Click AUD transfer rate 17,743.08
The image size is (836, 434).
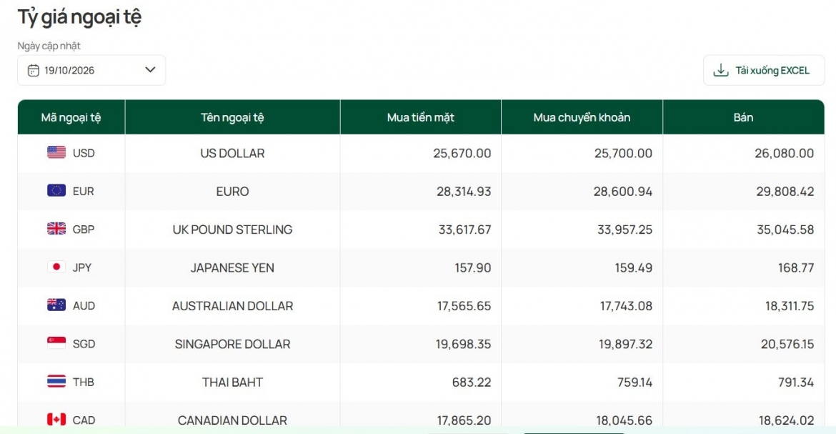pos(626,306)
